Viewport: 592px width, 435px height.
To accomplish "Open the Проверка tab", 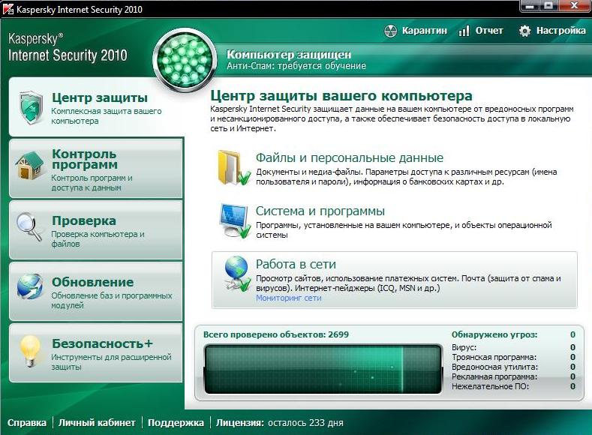I will pyautogui.click(x=96, y=229).
